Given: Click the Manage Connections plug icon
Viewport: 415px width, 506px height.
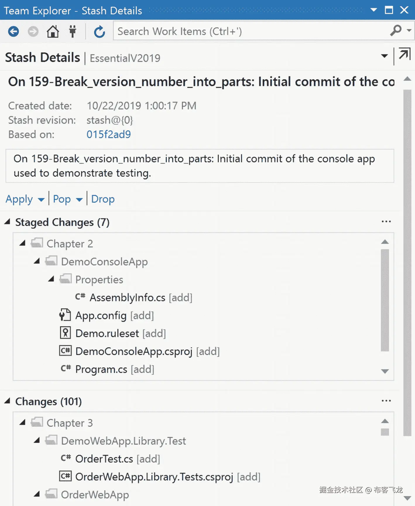Looking at the screenshot, I should (x=73, y=31).
